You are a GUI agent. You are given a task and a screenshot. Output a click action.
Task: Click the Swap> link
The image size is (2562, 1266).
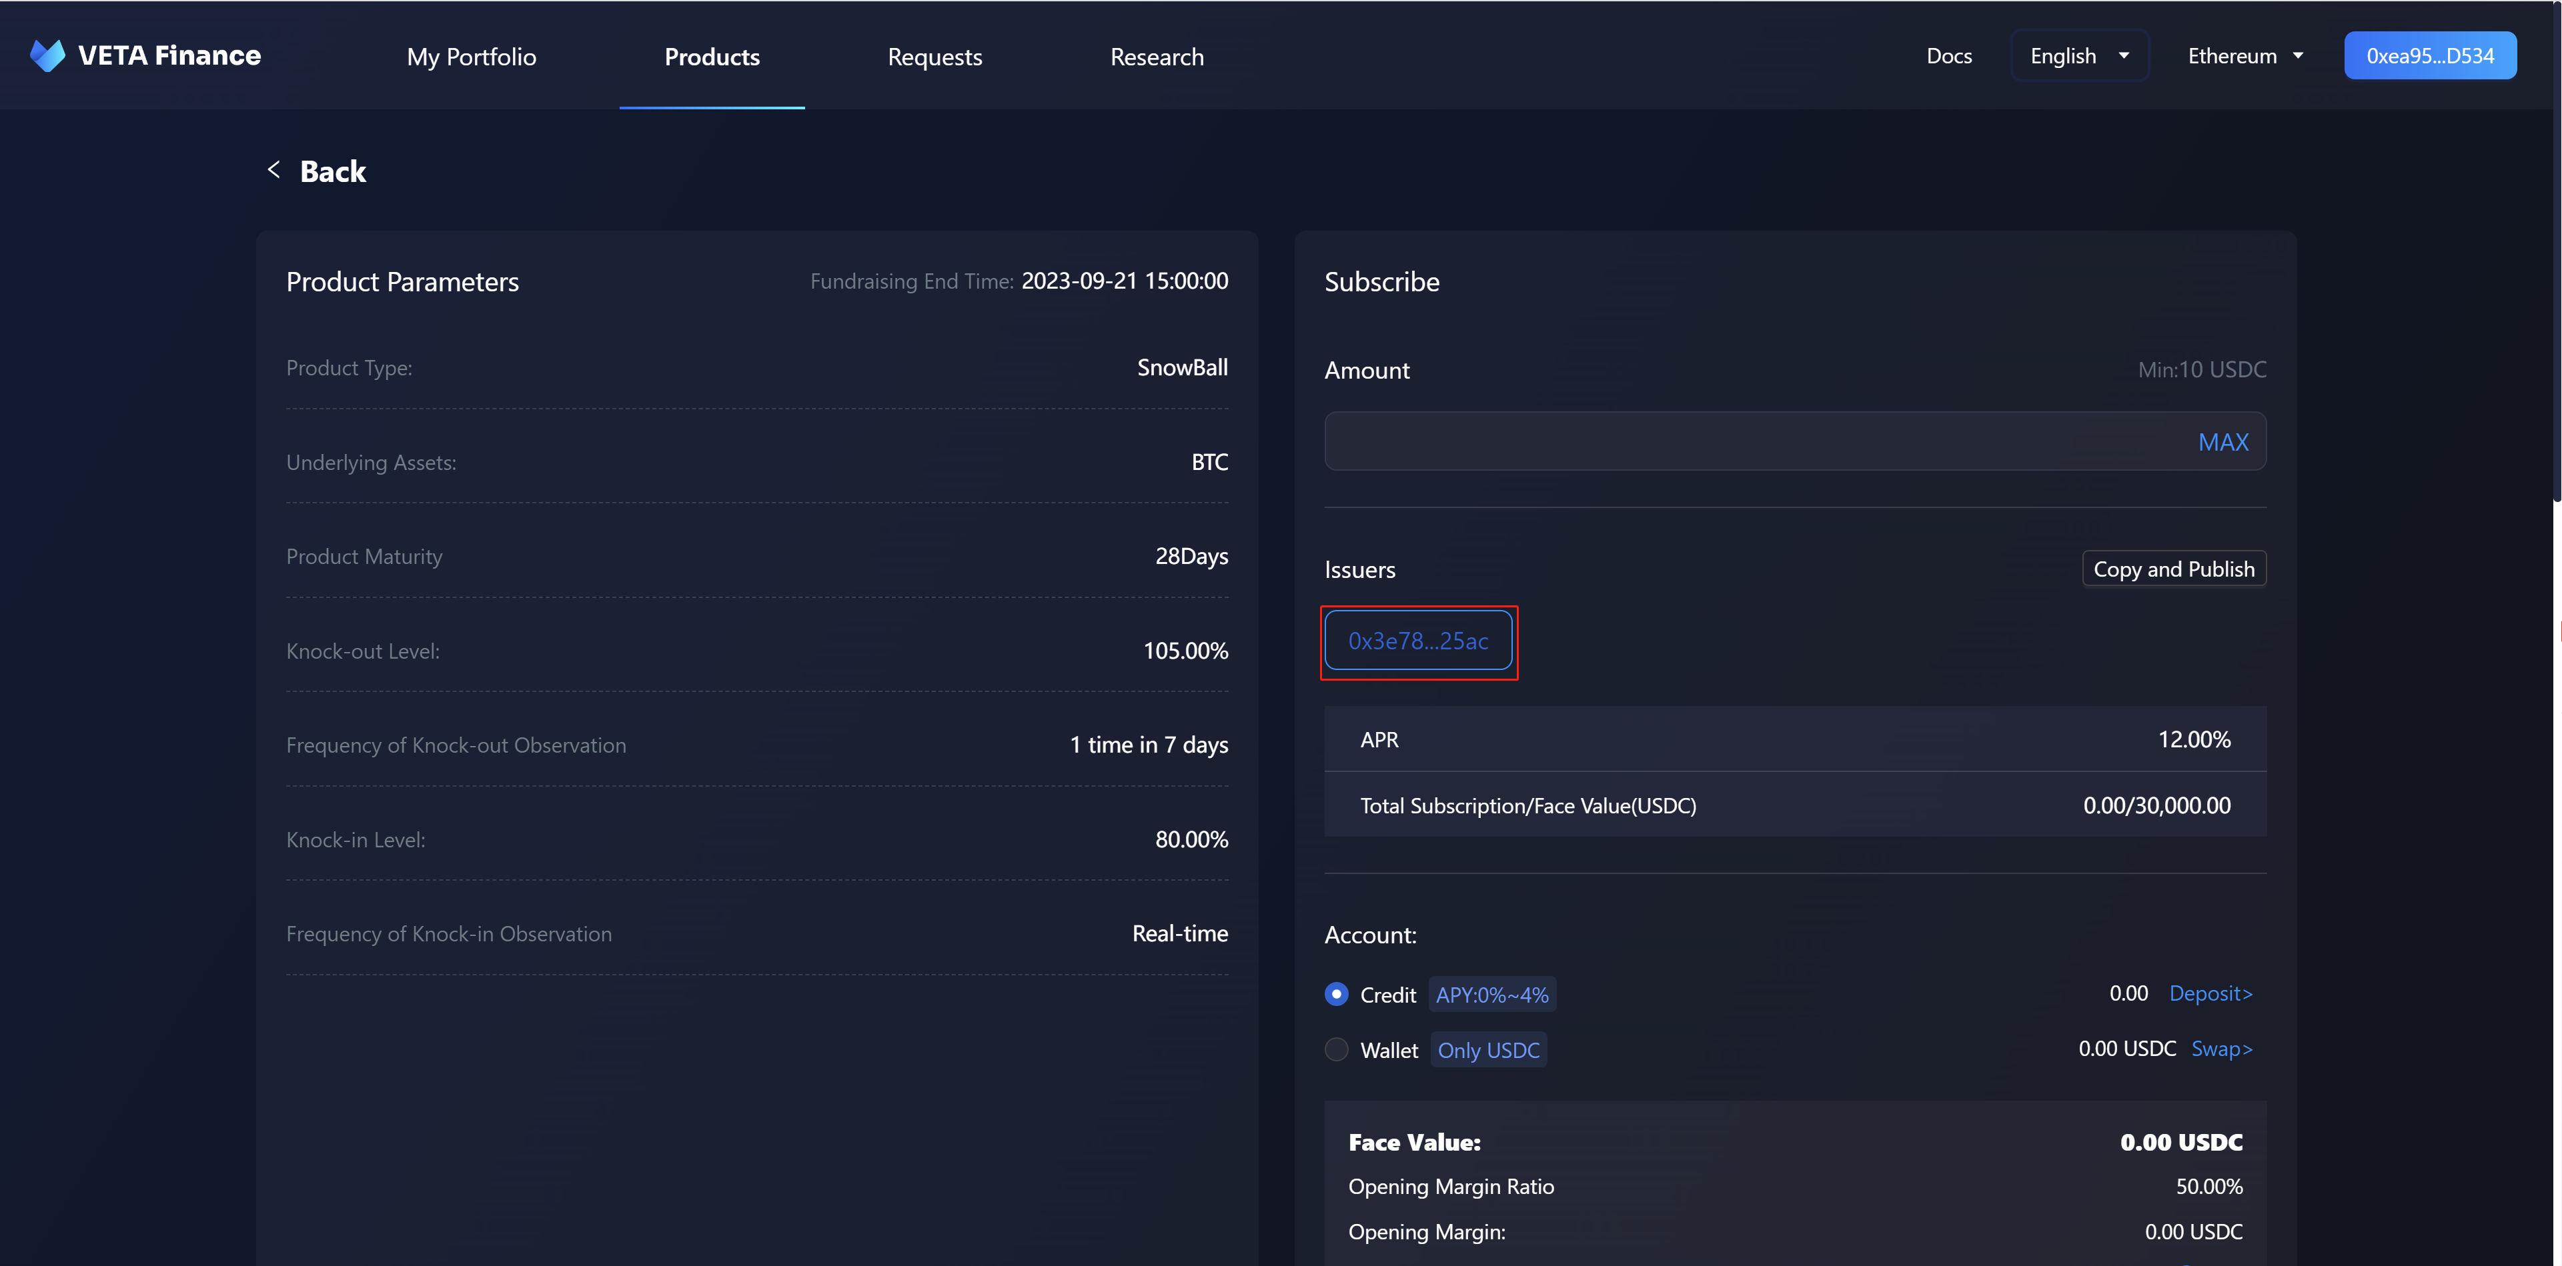[x=2221, y=1049]
